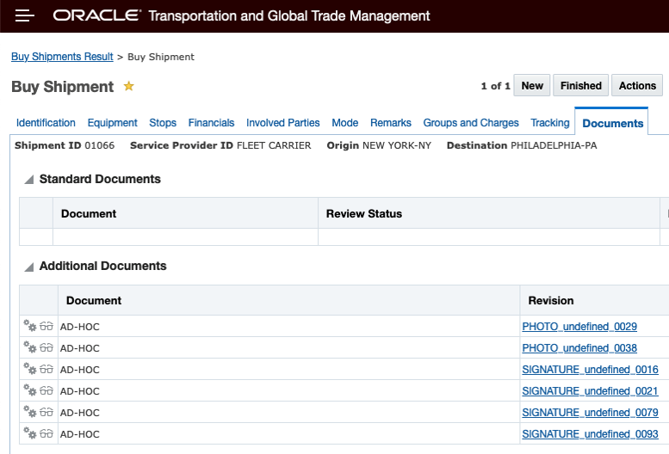The height and width of the screenshot is (454, 669).
Task: Collapse the Additional Documents section
Action: (x=29, y=267)
